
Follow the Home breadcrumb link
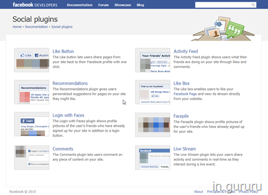tap(17, 27)
